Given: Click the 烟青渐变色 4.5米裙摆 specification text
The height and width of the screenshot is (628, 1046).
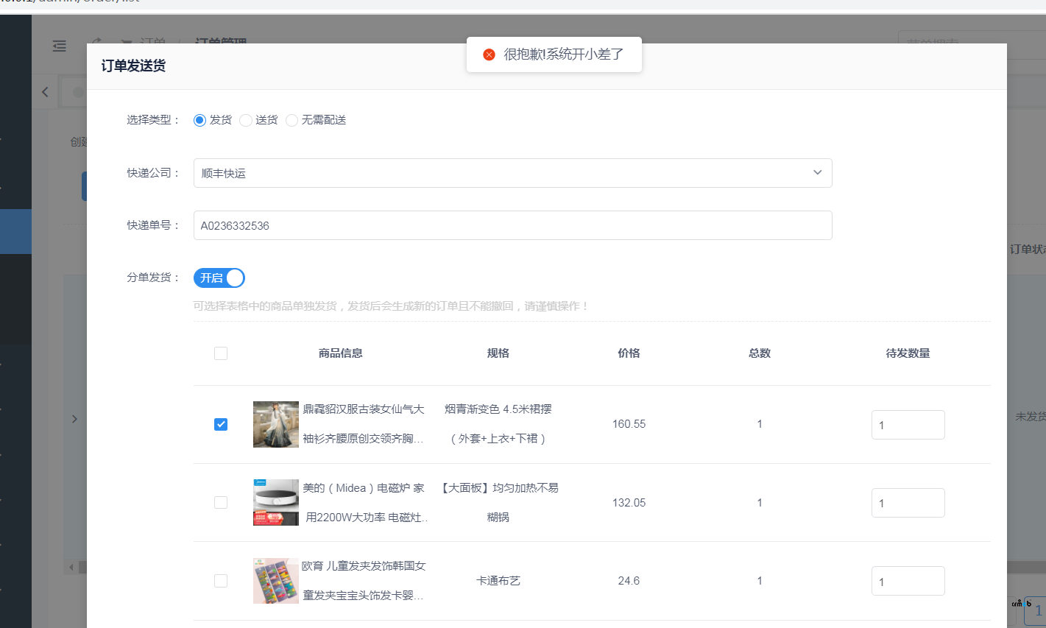Looking at the screenshot, I should pos(498,409).
